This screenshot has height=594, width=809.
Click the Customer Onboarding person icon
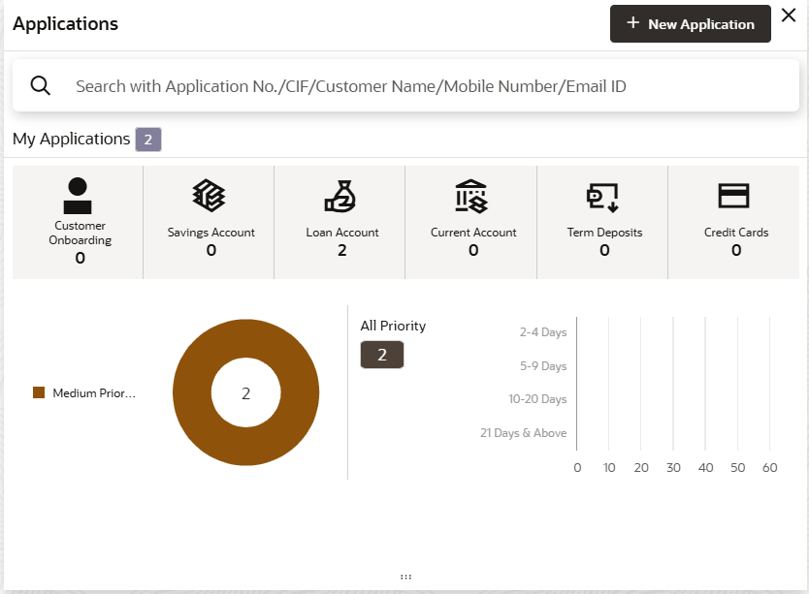point(78,196)
